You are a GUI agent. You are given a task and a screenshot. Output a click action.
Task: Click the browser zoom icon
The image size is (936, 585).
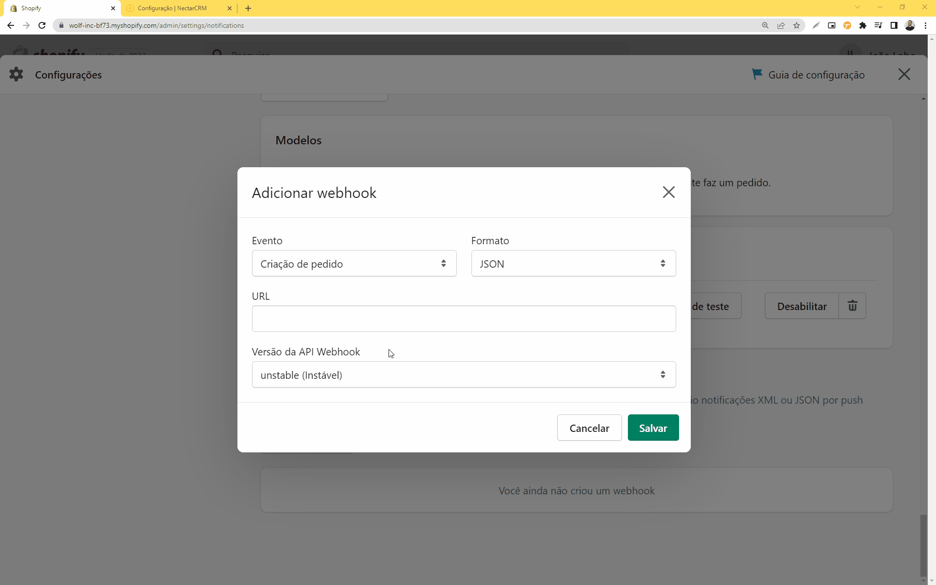pos(765,25)
